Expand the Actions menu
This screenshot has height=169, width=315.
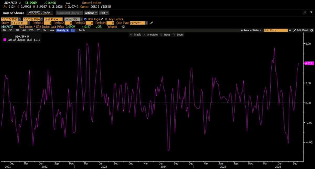pos(91,13)
